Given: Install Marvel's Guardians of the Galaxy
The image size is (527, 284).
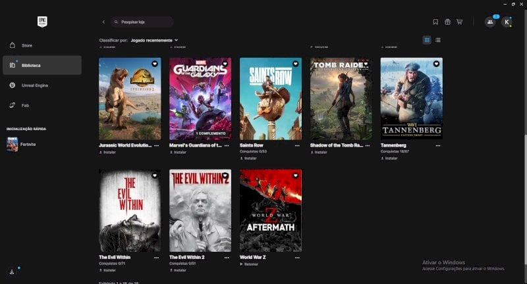Looking at the screenshot, I should point(178,153).
